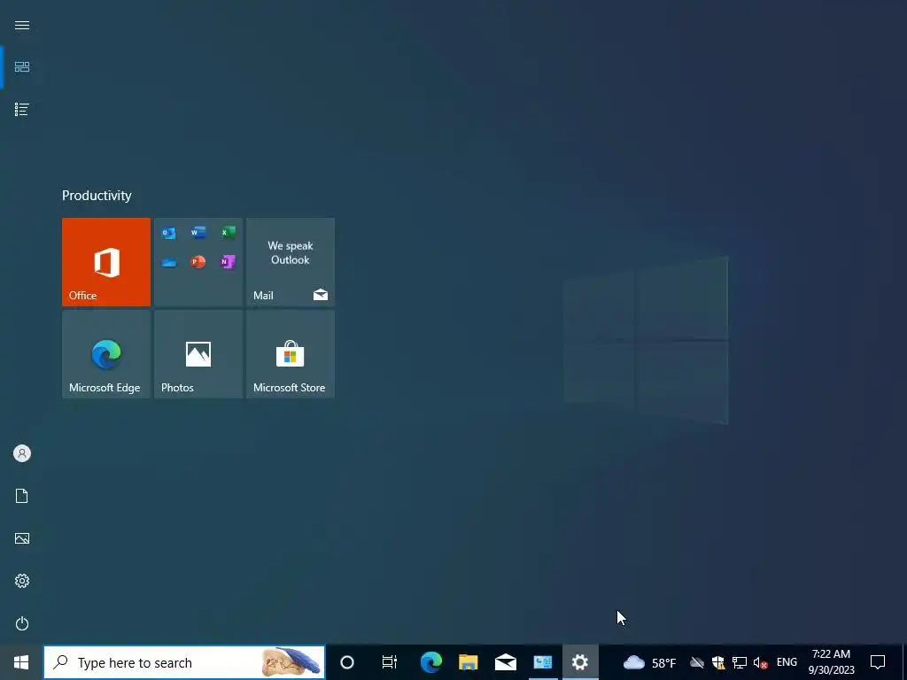Open the Microsoft Store tile

(291, 354)
